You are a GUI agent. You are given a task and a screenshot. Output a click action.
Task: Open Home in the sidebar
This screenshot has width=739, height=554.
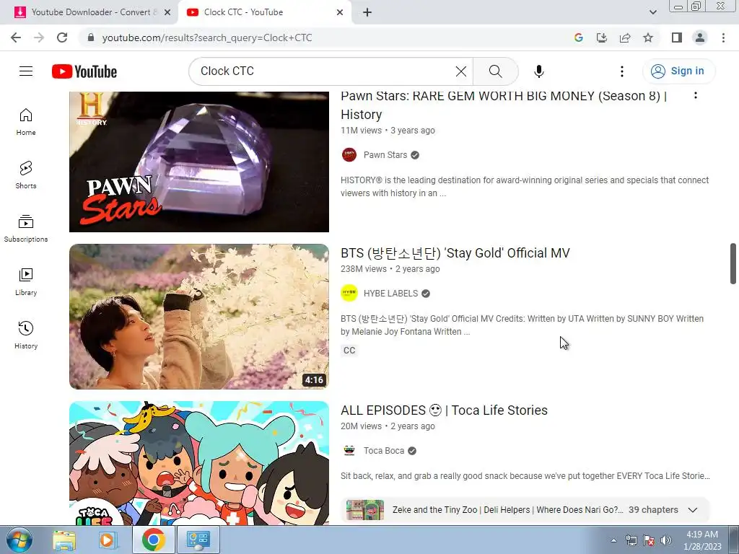[x=26, y=121]
